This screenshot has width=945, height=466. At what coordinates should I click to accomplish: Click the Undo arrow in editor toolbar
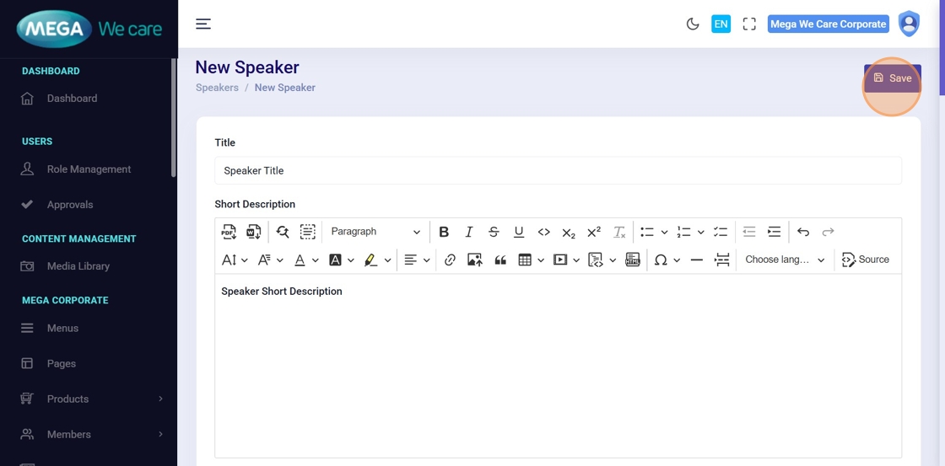(x=803, y=232)
